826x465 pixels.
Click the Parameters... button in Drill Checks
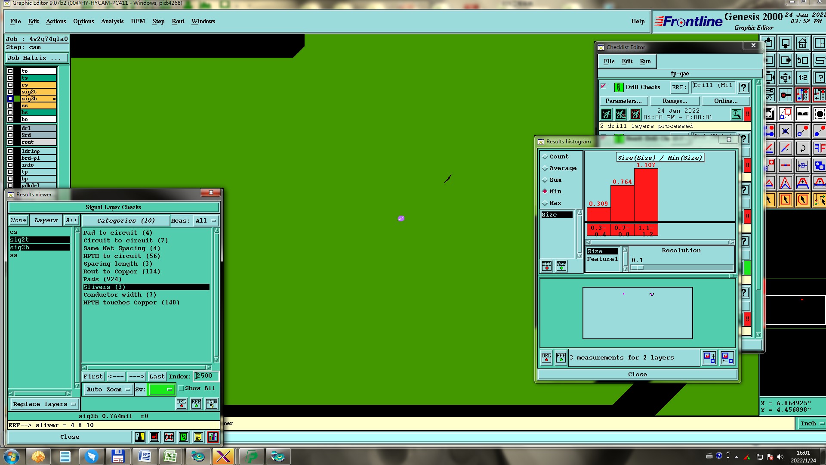623,101
